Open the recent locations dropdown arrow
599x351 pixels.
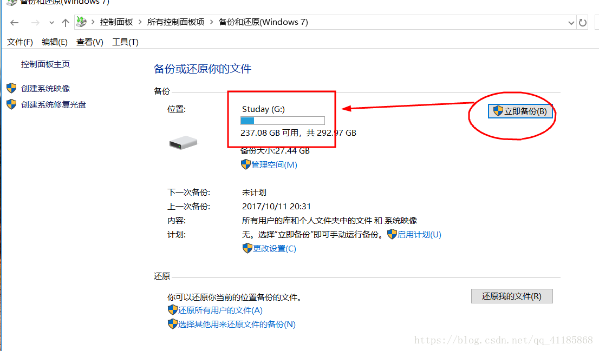pyautogui.click(x=51, y=23)
